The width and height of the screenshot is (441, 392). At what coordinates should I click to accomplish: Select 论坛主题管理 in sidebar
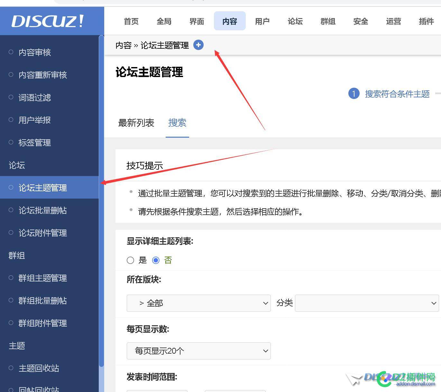(50, 187)
